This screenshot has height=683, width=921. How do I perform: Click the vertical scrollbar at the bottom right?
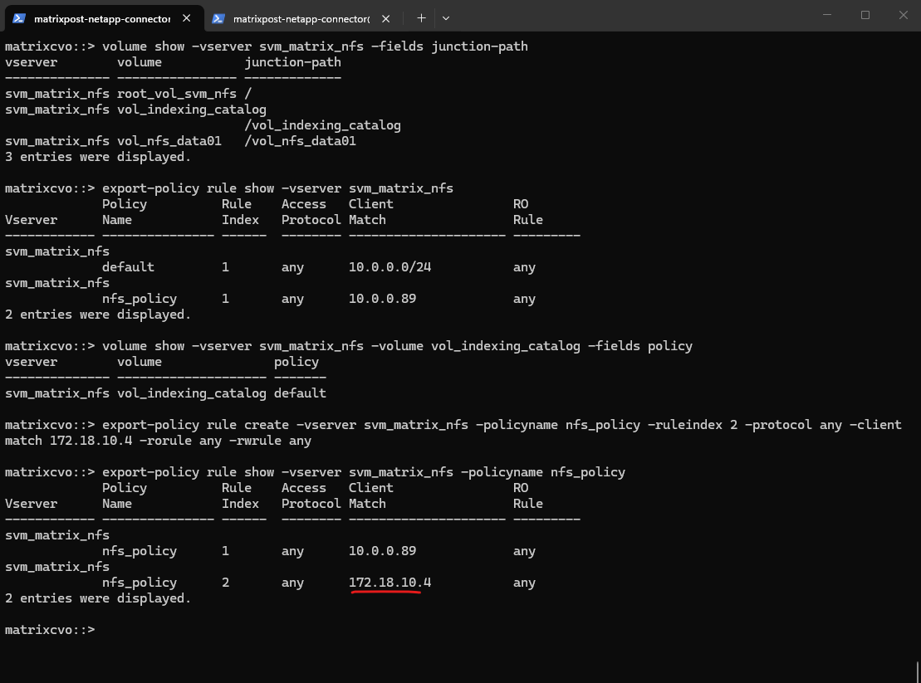(x=916, y=671)
